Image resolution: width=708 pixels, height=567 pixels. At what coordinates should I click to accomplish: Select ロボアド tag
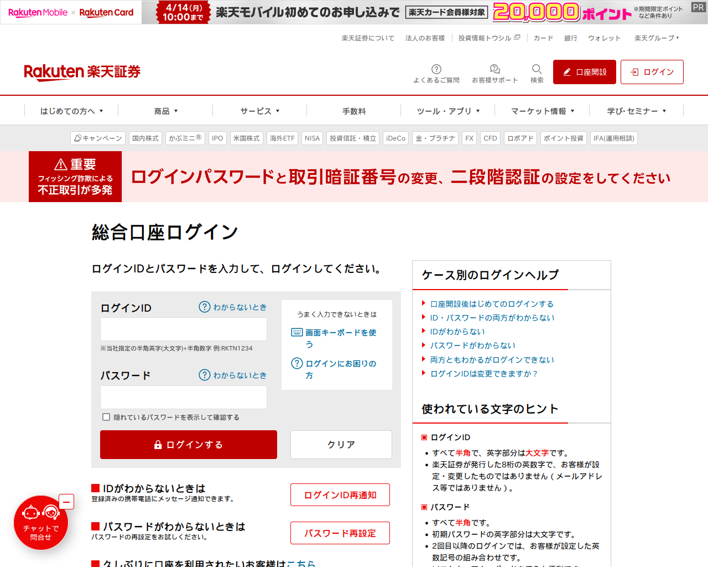pyautogui.click(x=520, y=138)
